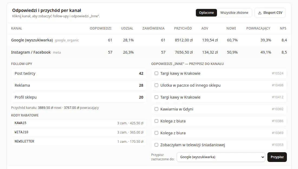Click the NEWSLETTER discount code row
The width and height of the screenshot is (298, 169).
click(x=79, y=141)
